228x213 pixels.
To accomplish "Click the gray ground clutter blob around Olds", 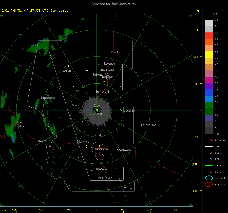I will [97, 110].
